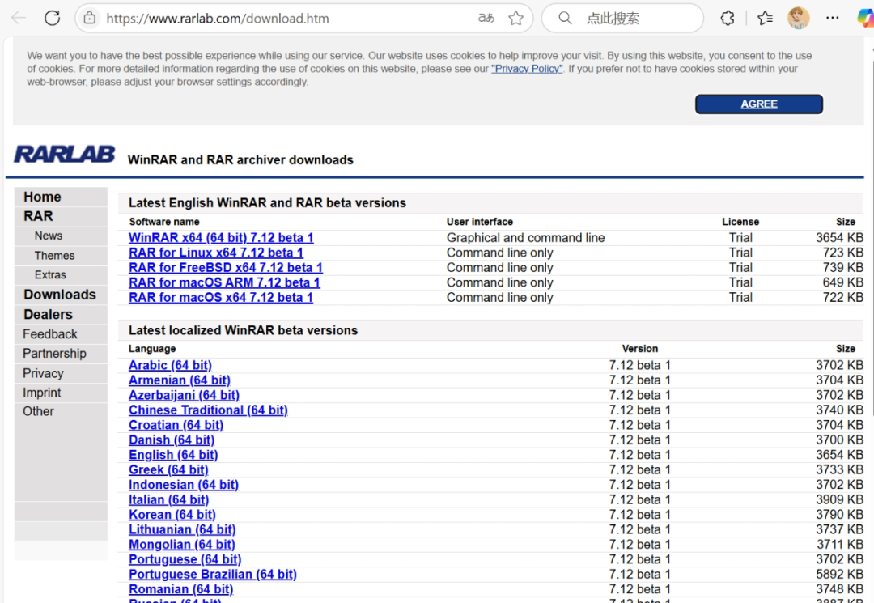Download Croatian (64 bit) version

(x=176, y=425)
